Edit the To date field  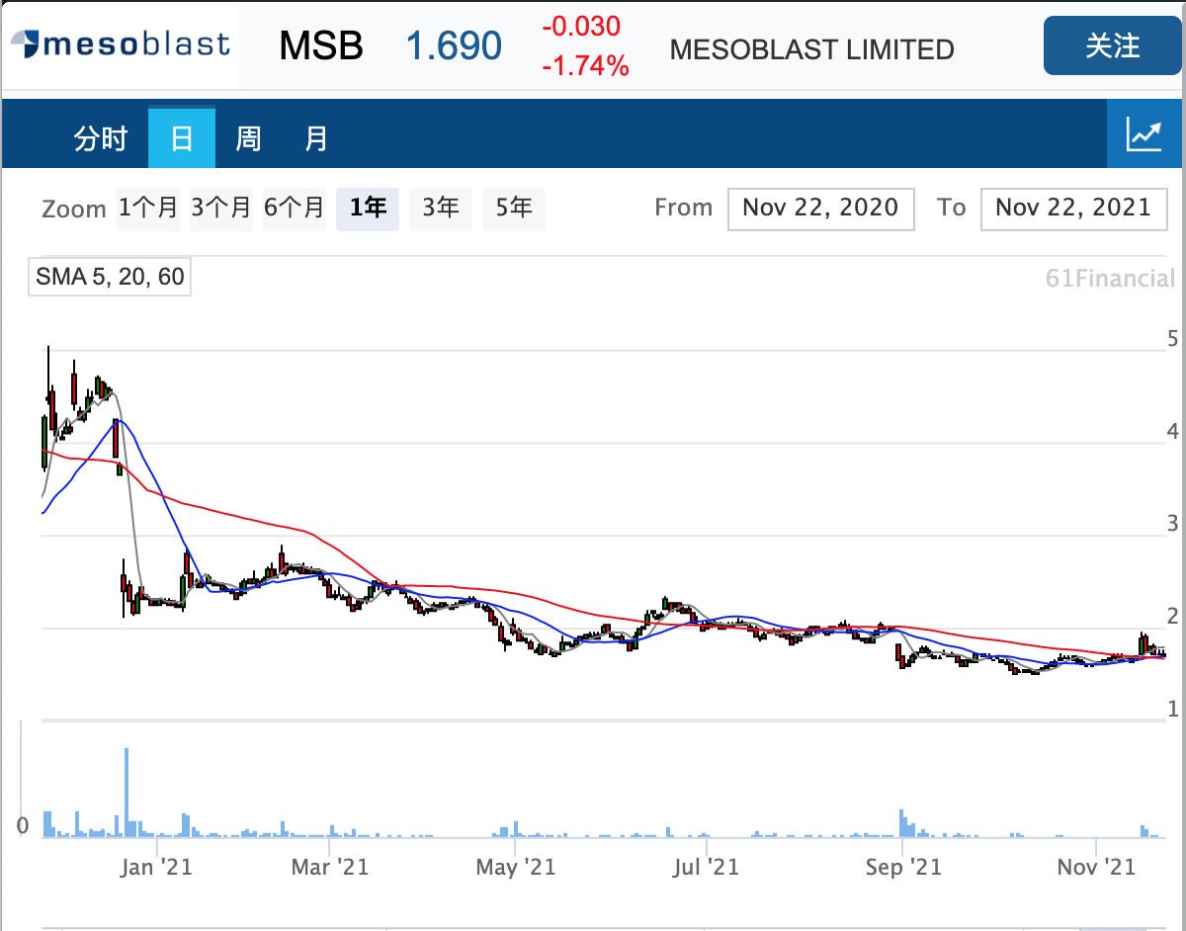coord(1074,209)
